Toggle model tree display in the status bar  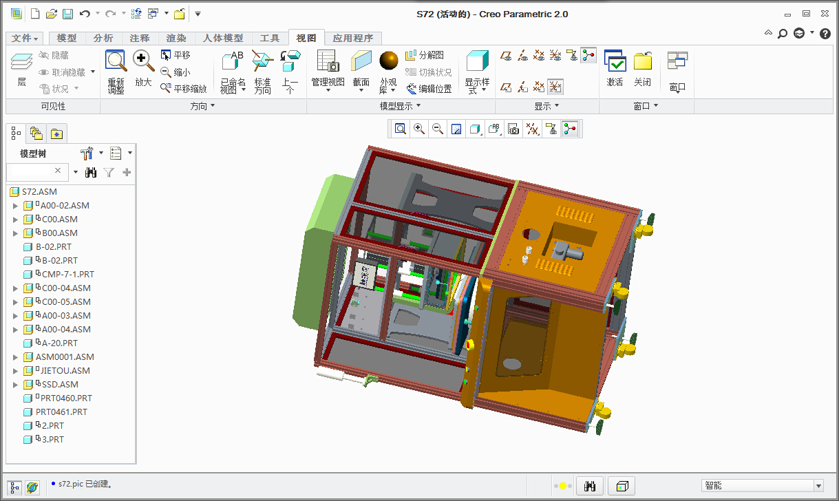[14, 487]
